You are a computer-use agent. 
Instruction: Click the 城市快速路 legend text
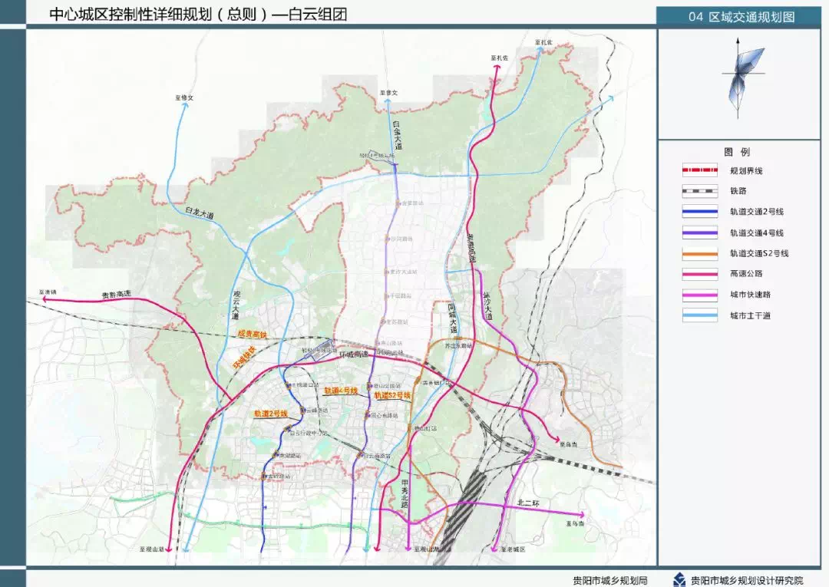pos(750,295)
